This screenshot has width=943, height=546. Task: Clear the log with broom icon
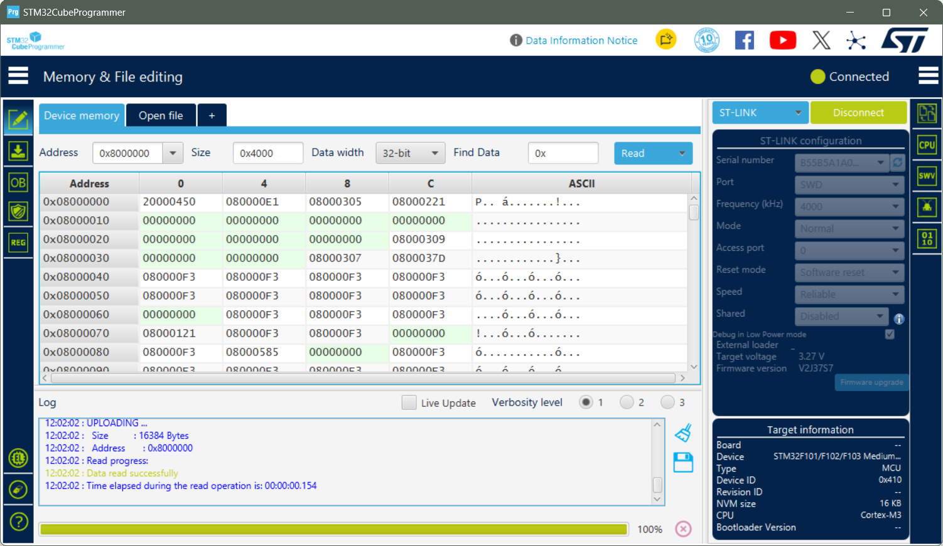(683, 433)
